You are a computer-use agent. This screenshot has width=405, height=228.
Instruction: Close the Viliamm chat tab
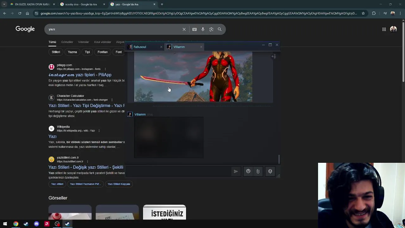(201, 47)
